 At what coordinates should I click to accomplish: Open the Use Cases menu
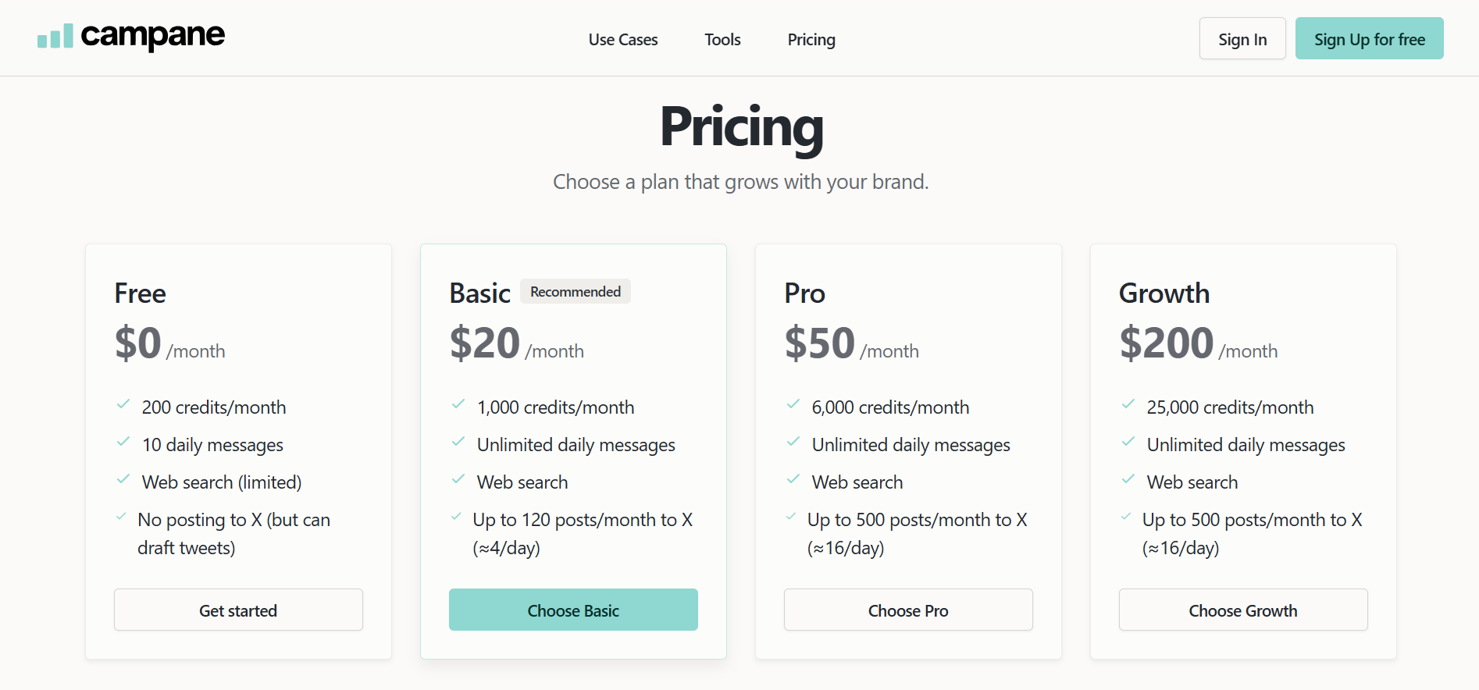[622, 39]
